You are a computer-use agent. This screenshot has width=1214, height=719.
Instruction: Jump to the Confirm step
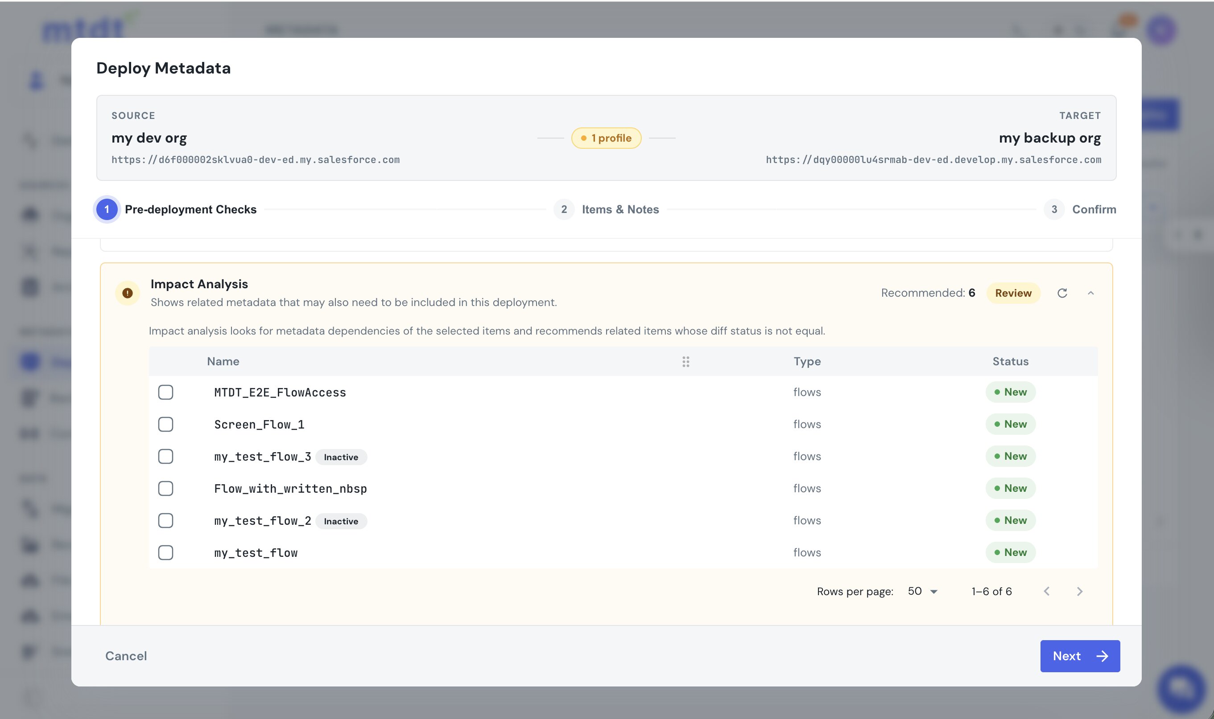(x=1080, y=209)
